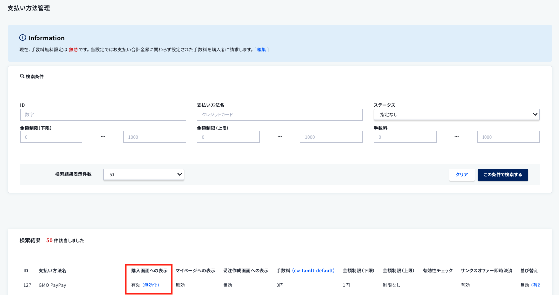The height and width of the screenshot is (295, 559).
Task: Click the 金額制限(上限) maximum input
Action: coord(331,137)
